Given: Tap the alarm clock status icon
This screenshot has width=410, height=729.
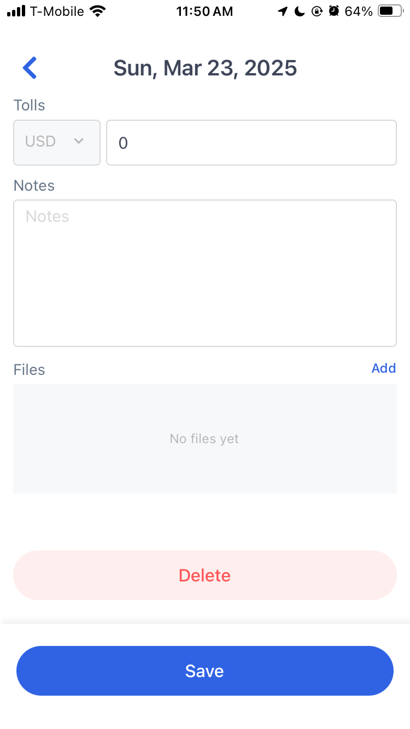Looking at the screenshot, I should coord(334,11).
